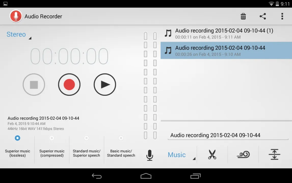Image resolution: width=292 pixels, height=183 pixels.
Task: Click the recording name text field
Action: pos(228,135)
